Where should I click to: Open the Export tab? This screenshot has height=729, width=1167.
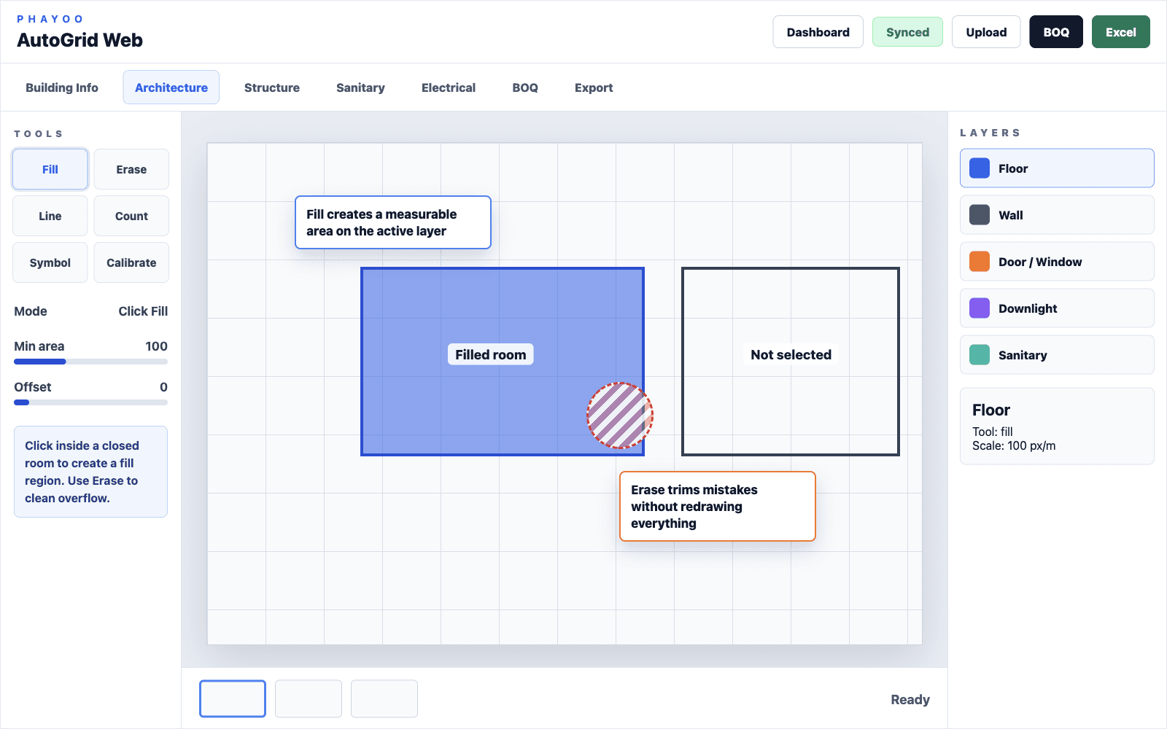tap(594, 87)
